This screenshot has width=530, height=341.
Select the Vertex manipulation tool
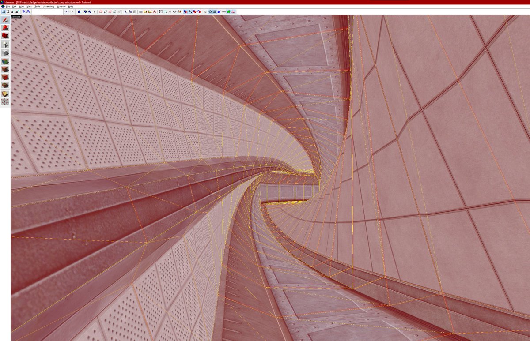pyautogui.click(x=5, y=101)
